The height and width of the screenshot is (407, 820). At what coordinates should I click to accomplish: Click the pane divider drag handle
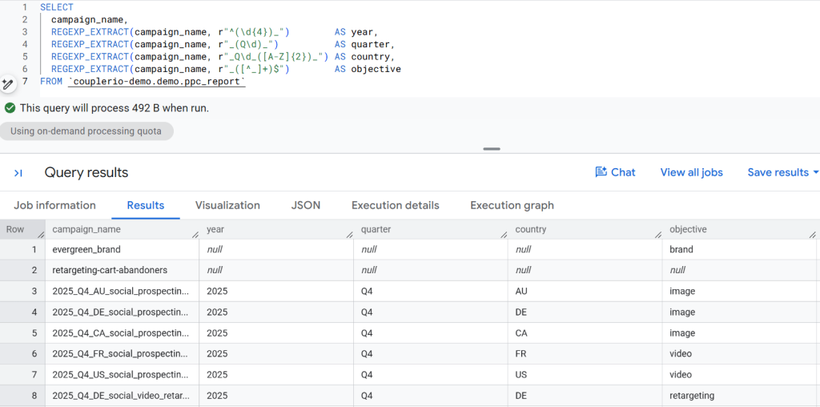coord(492,149)
